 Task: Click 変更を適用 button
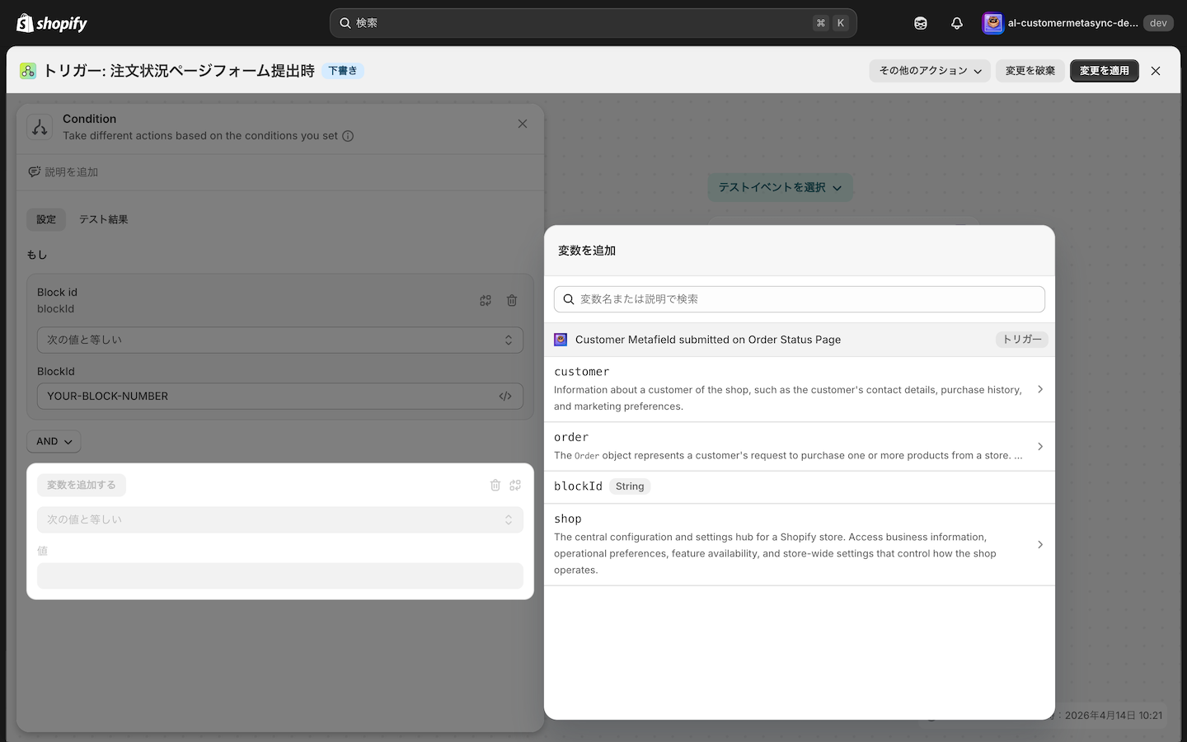(1105, 71)
